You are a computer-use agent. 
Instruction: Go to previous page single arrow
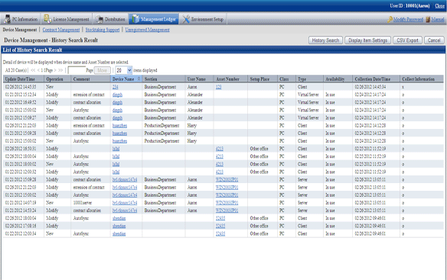38,70
